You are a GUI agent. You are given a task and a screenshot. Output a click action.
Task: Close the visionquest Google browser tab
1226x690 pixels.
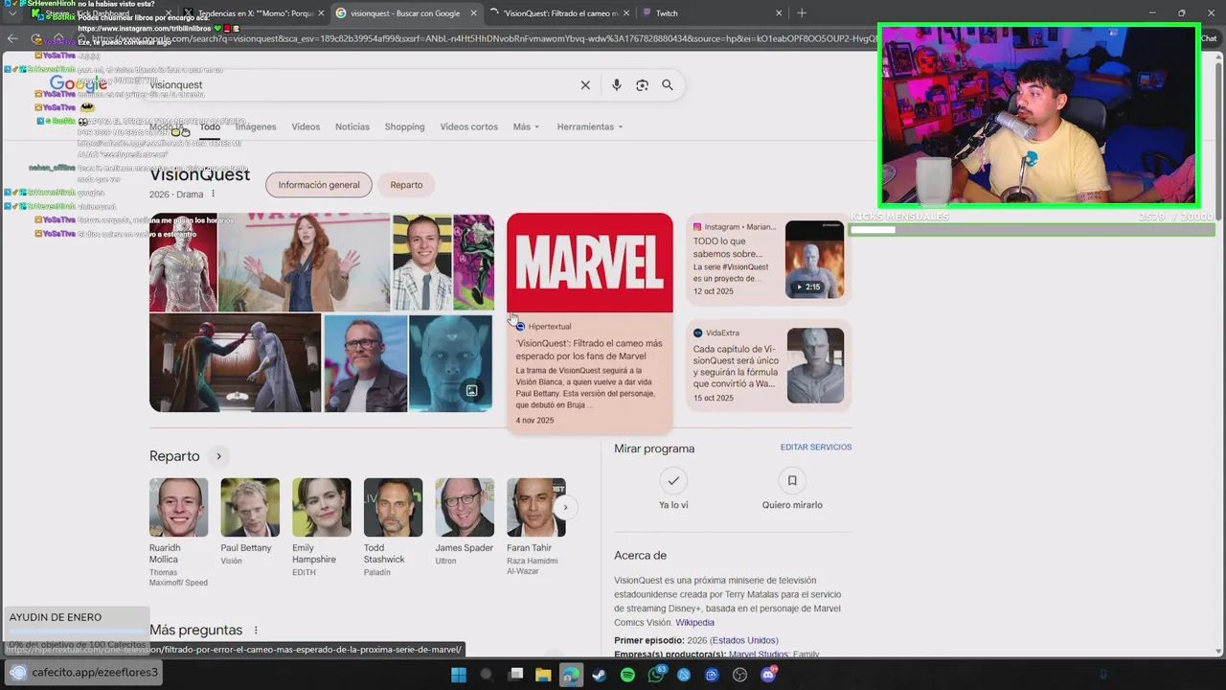(473, 13)
